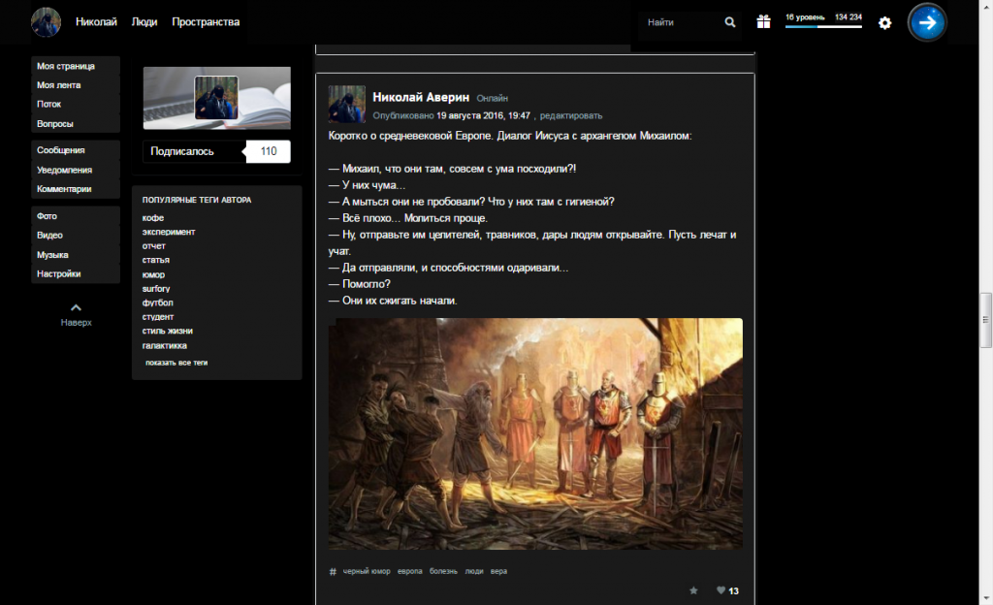Click the Наверх up-arrow chevron
The width and height of the screenshot is (993, 605).
(76, 307)
